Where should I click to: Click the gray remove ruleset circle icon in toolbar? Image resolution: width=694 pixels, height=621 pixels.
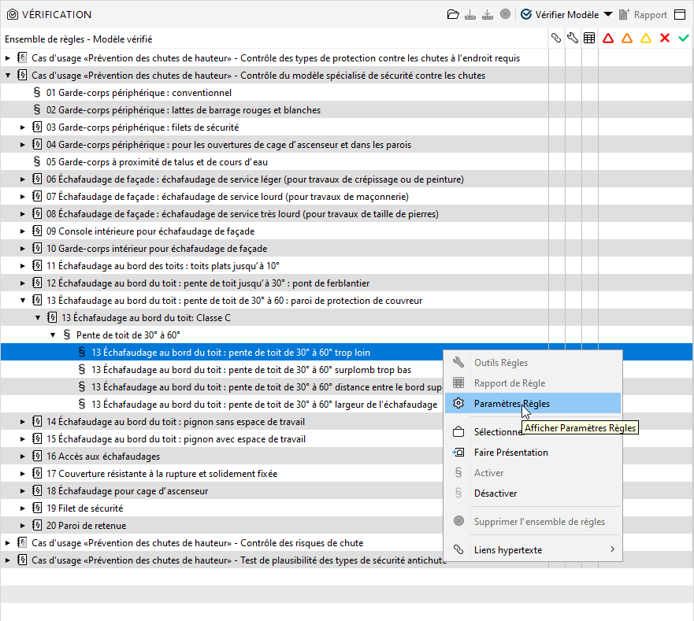(505, 14)
